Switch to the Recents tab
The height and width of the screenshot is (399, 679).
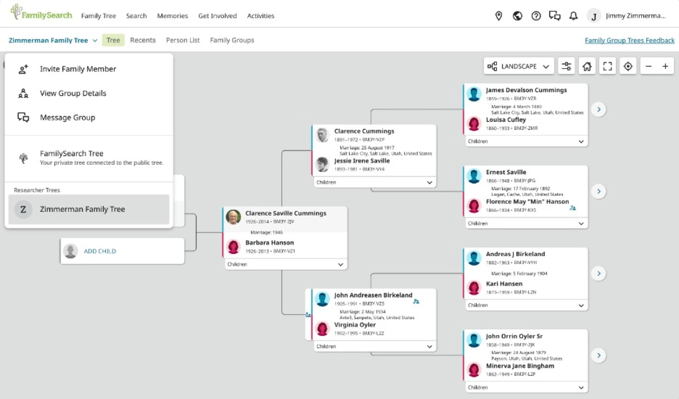[143, 40]
